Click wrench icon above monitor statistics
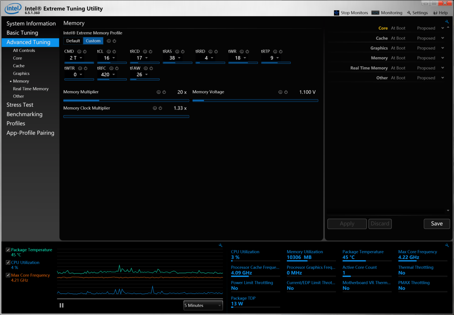454x315 pixels. click(x=447, y=245)
